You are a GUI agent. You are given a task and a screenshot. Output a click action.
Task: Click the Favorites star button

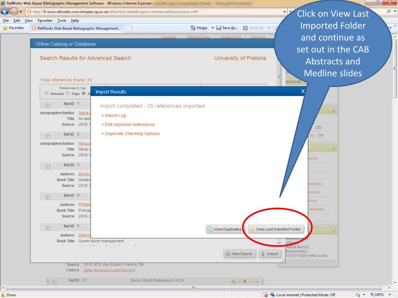(13, 28)
